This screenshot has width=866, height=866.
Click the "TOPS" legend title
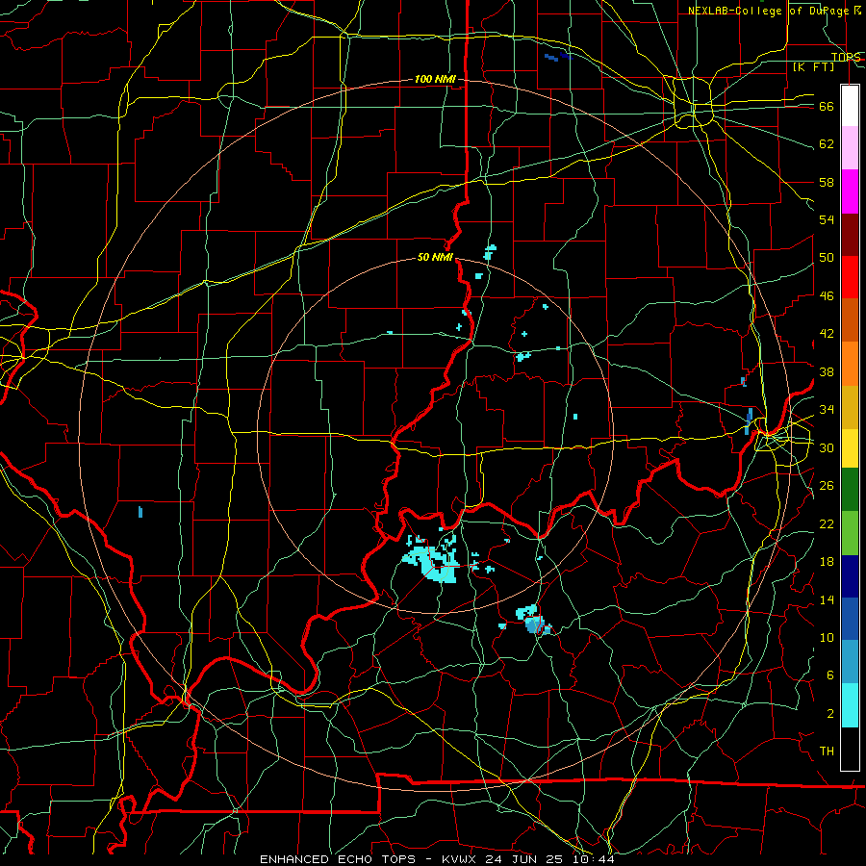846,58
